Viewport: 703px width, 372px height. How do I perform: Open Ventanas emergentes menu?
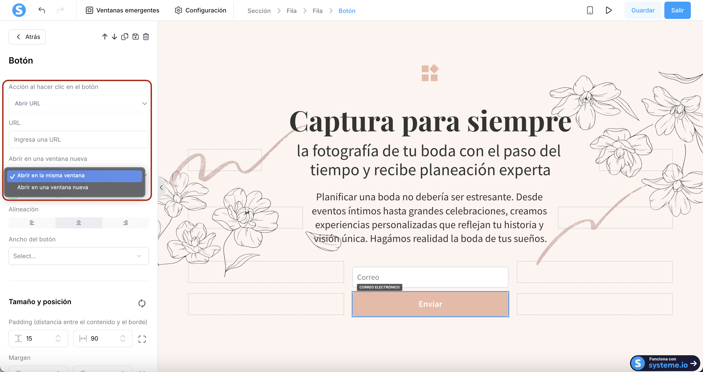click(x=122, y=10)
